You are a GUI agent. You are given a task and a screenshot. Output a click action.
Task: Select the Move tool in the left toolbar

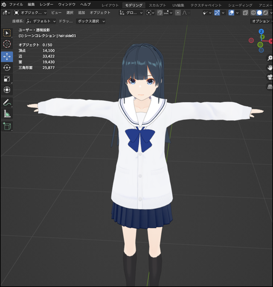pyautogui.click(x=7, y=56)
